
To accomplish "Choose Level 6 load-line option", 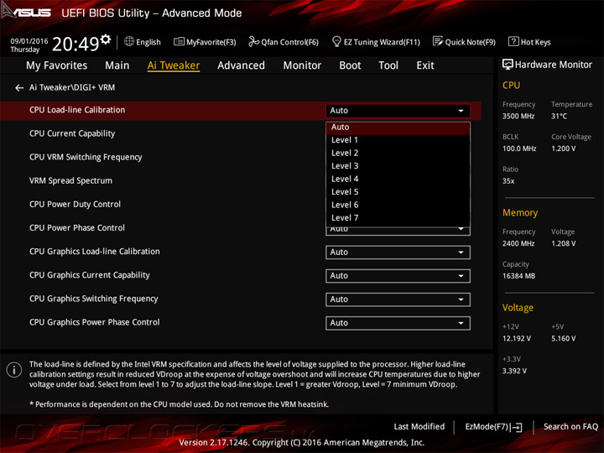I will (x=398, y=205).
